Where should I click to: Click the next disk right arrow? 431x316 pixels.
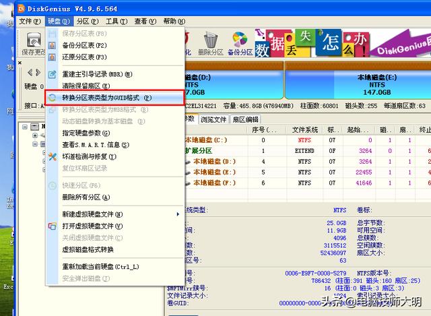click(38, 73)
